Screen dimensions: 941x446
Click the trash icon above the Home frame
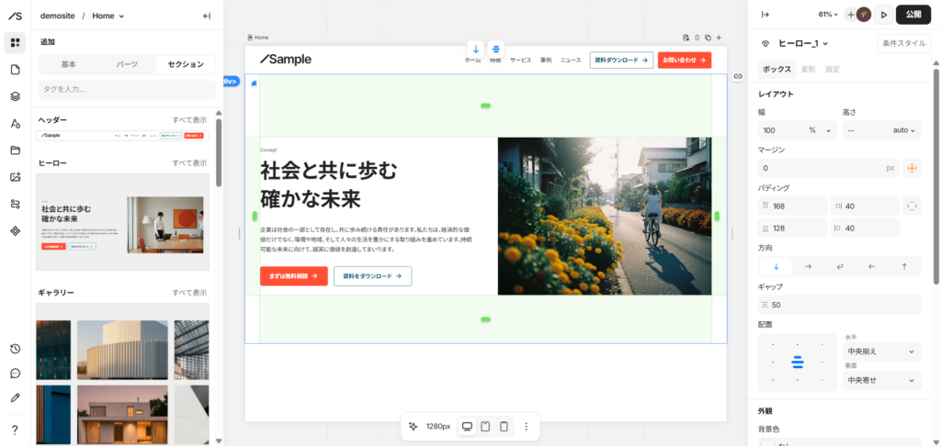697,38
